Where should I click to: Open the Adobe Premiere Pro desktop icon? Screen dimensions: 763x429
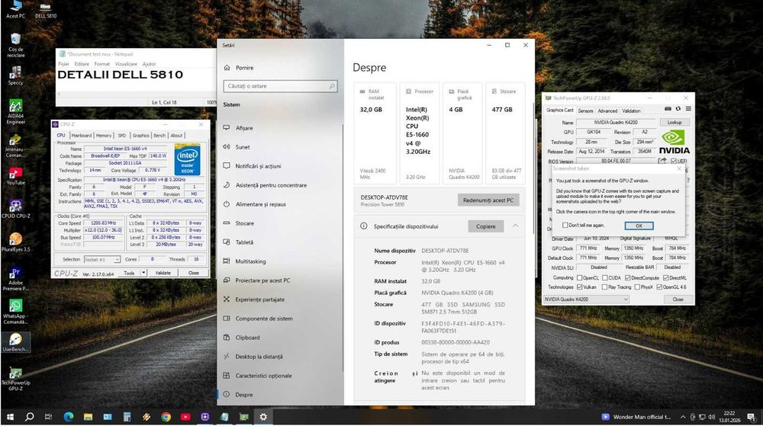pyautogui.click(x=15, y=278)
